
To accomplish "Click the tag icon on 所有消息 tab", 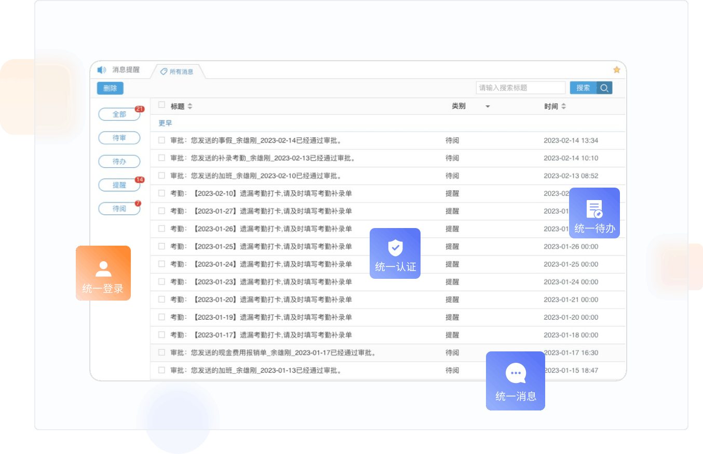I will pos(164,72).
